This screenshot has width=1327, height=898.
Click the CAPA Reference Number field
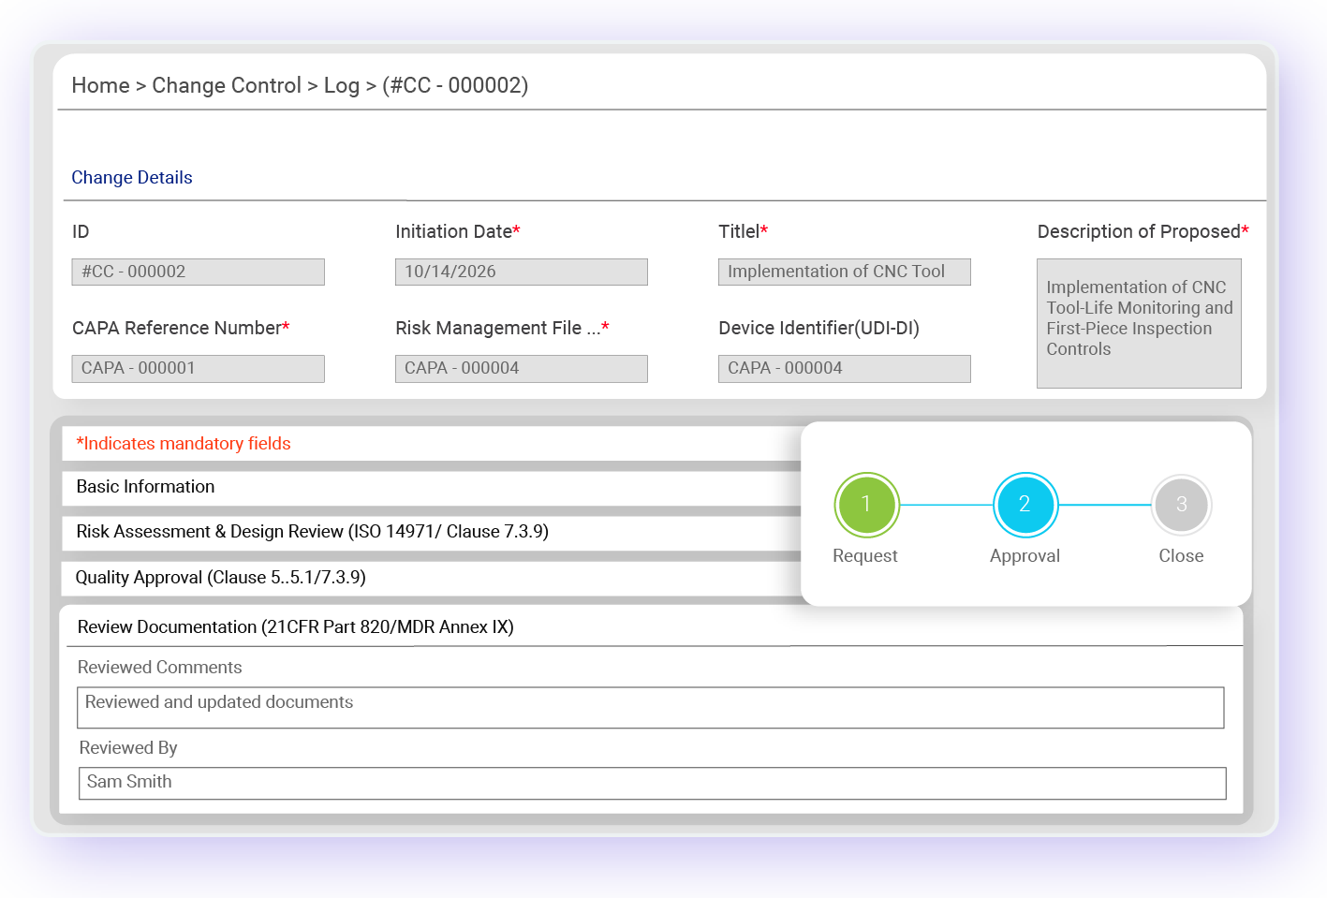tap(199, 368)
